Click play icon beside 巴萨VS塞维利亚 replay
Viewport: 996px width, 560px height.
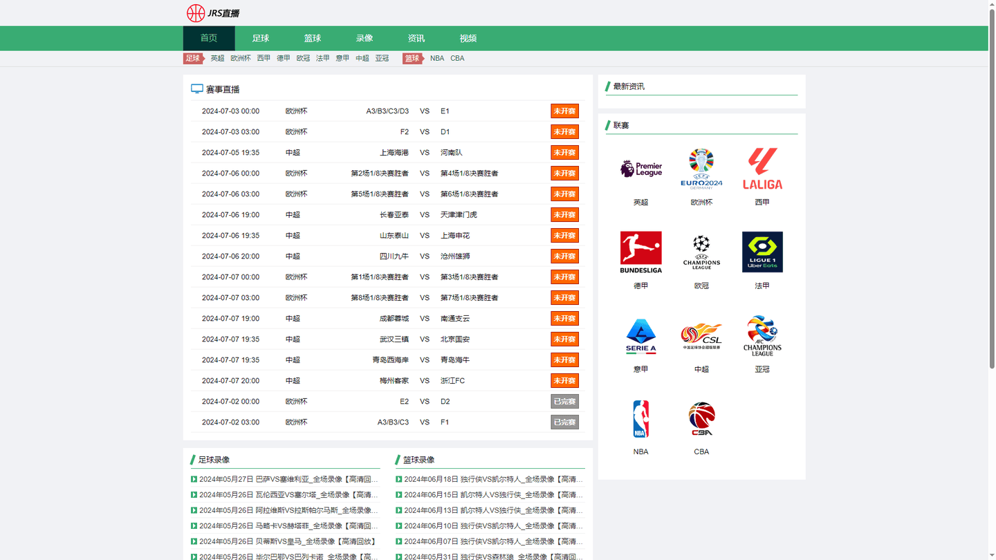[x=194, y=479]
